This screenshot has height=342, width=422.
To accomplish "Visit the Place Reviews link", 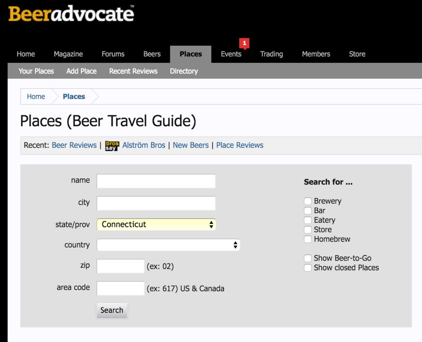I will click(240, 145).
